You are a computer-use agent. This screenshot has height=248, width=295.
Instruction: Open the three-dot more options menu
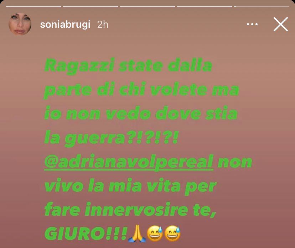[252, 24]
